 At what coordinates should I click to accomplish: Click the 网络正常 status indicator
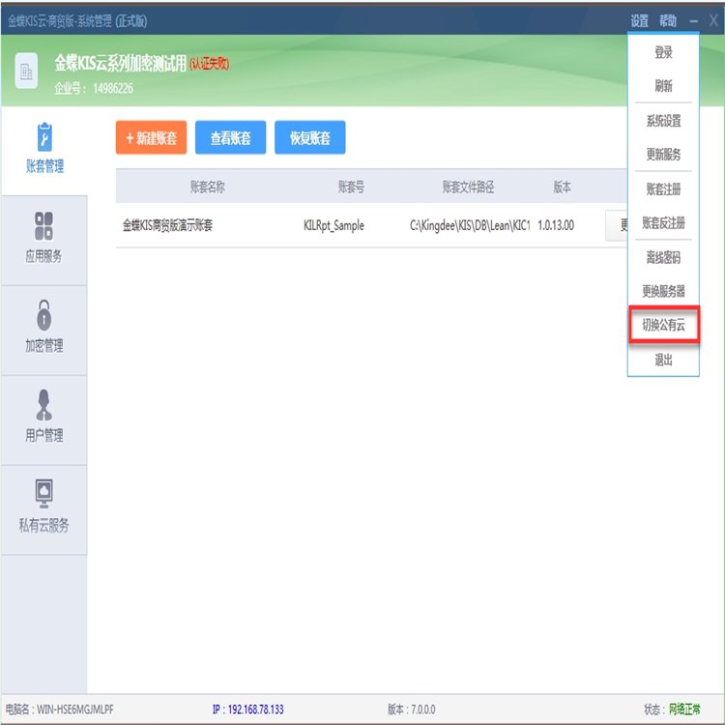(684, 709)
